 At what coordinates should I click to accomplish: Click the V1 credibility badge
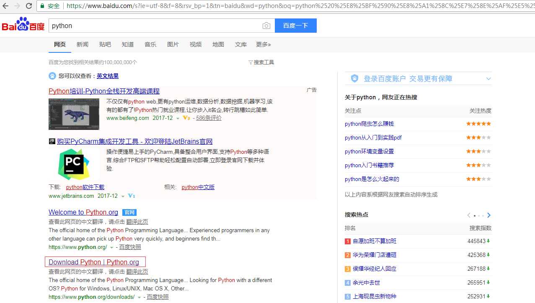131,196
